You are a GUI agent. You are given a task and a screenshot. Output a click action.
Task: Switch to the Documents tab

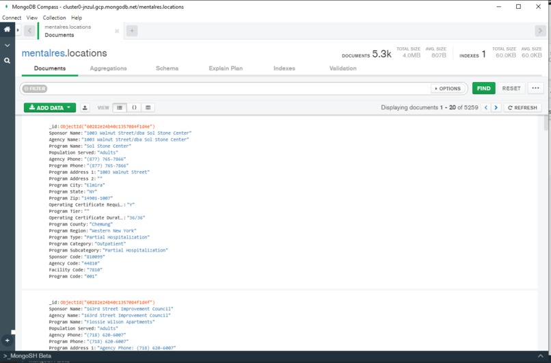coord(50,68)
